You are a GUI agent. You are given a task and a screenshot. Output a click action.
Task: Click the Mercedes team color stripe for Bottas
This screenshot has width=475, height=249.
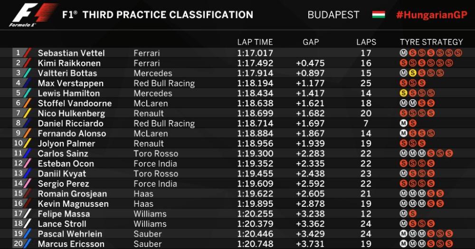27,73
